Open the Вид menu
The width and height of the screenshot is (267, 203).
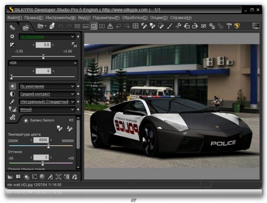click(x=84, y=18)
